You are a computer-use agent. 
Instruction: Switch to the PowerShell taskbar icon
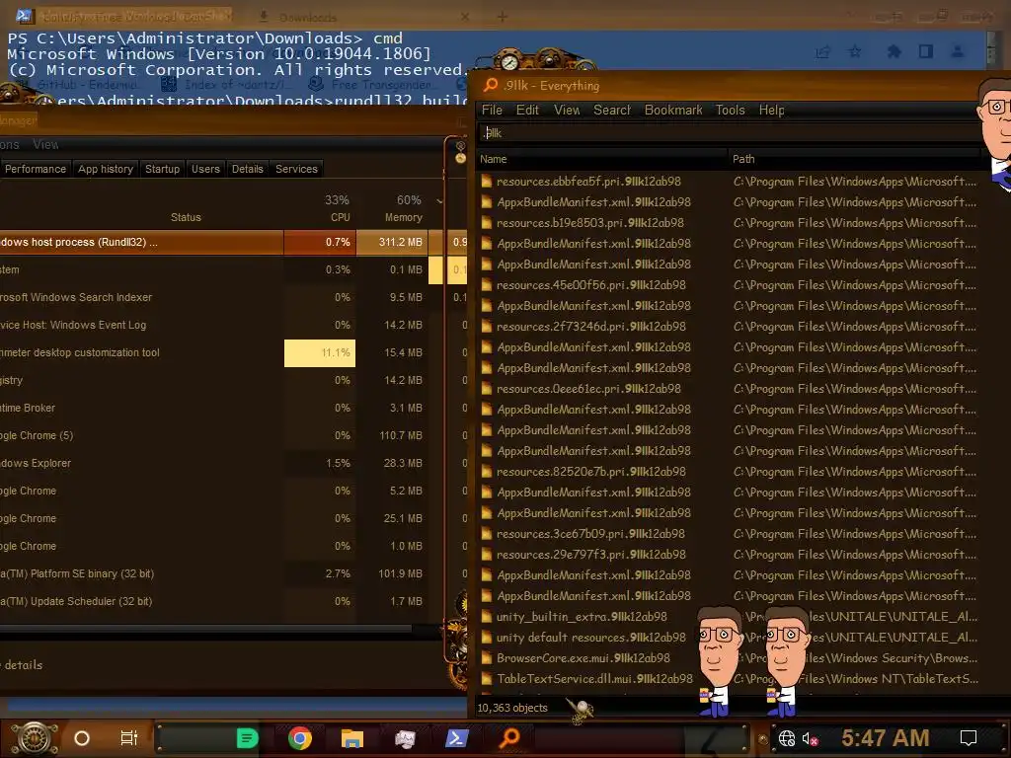click(456, 738)
